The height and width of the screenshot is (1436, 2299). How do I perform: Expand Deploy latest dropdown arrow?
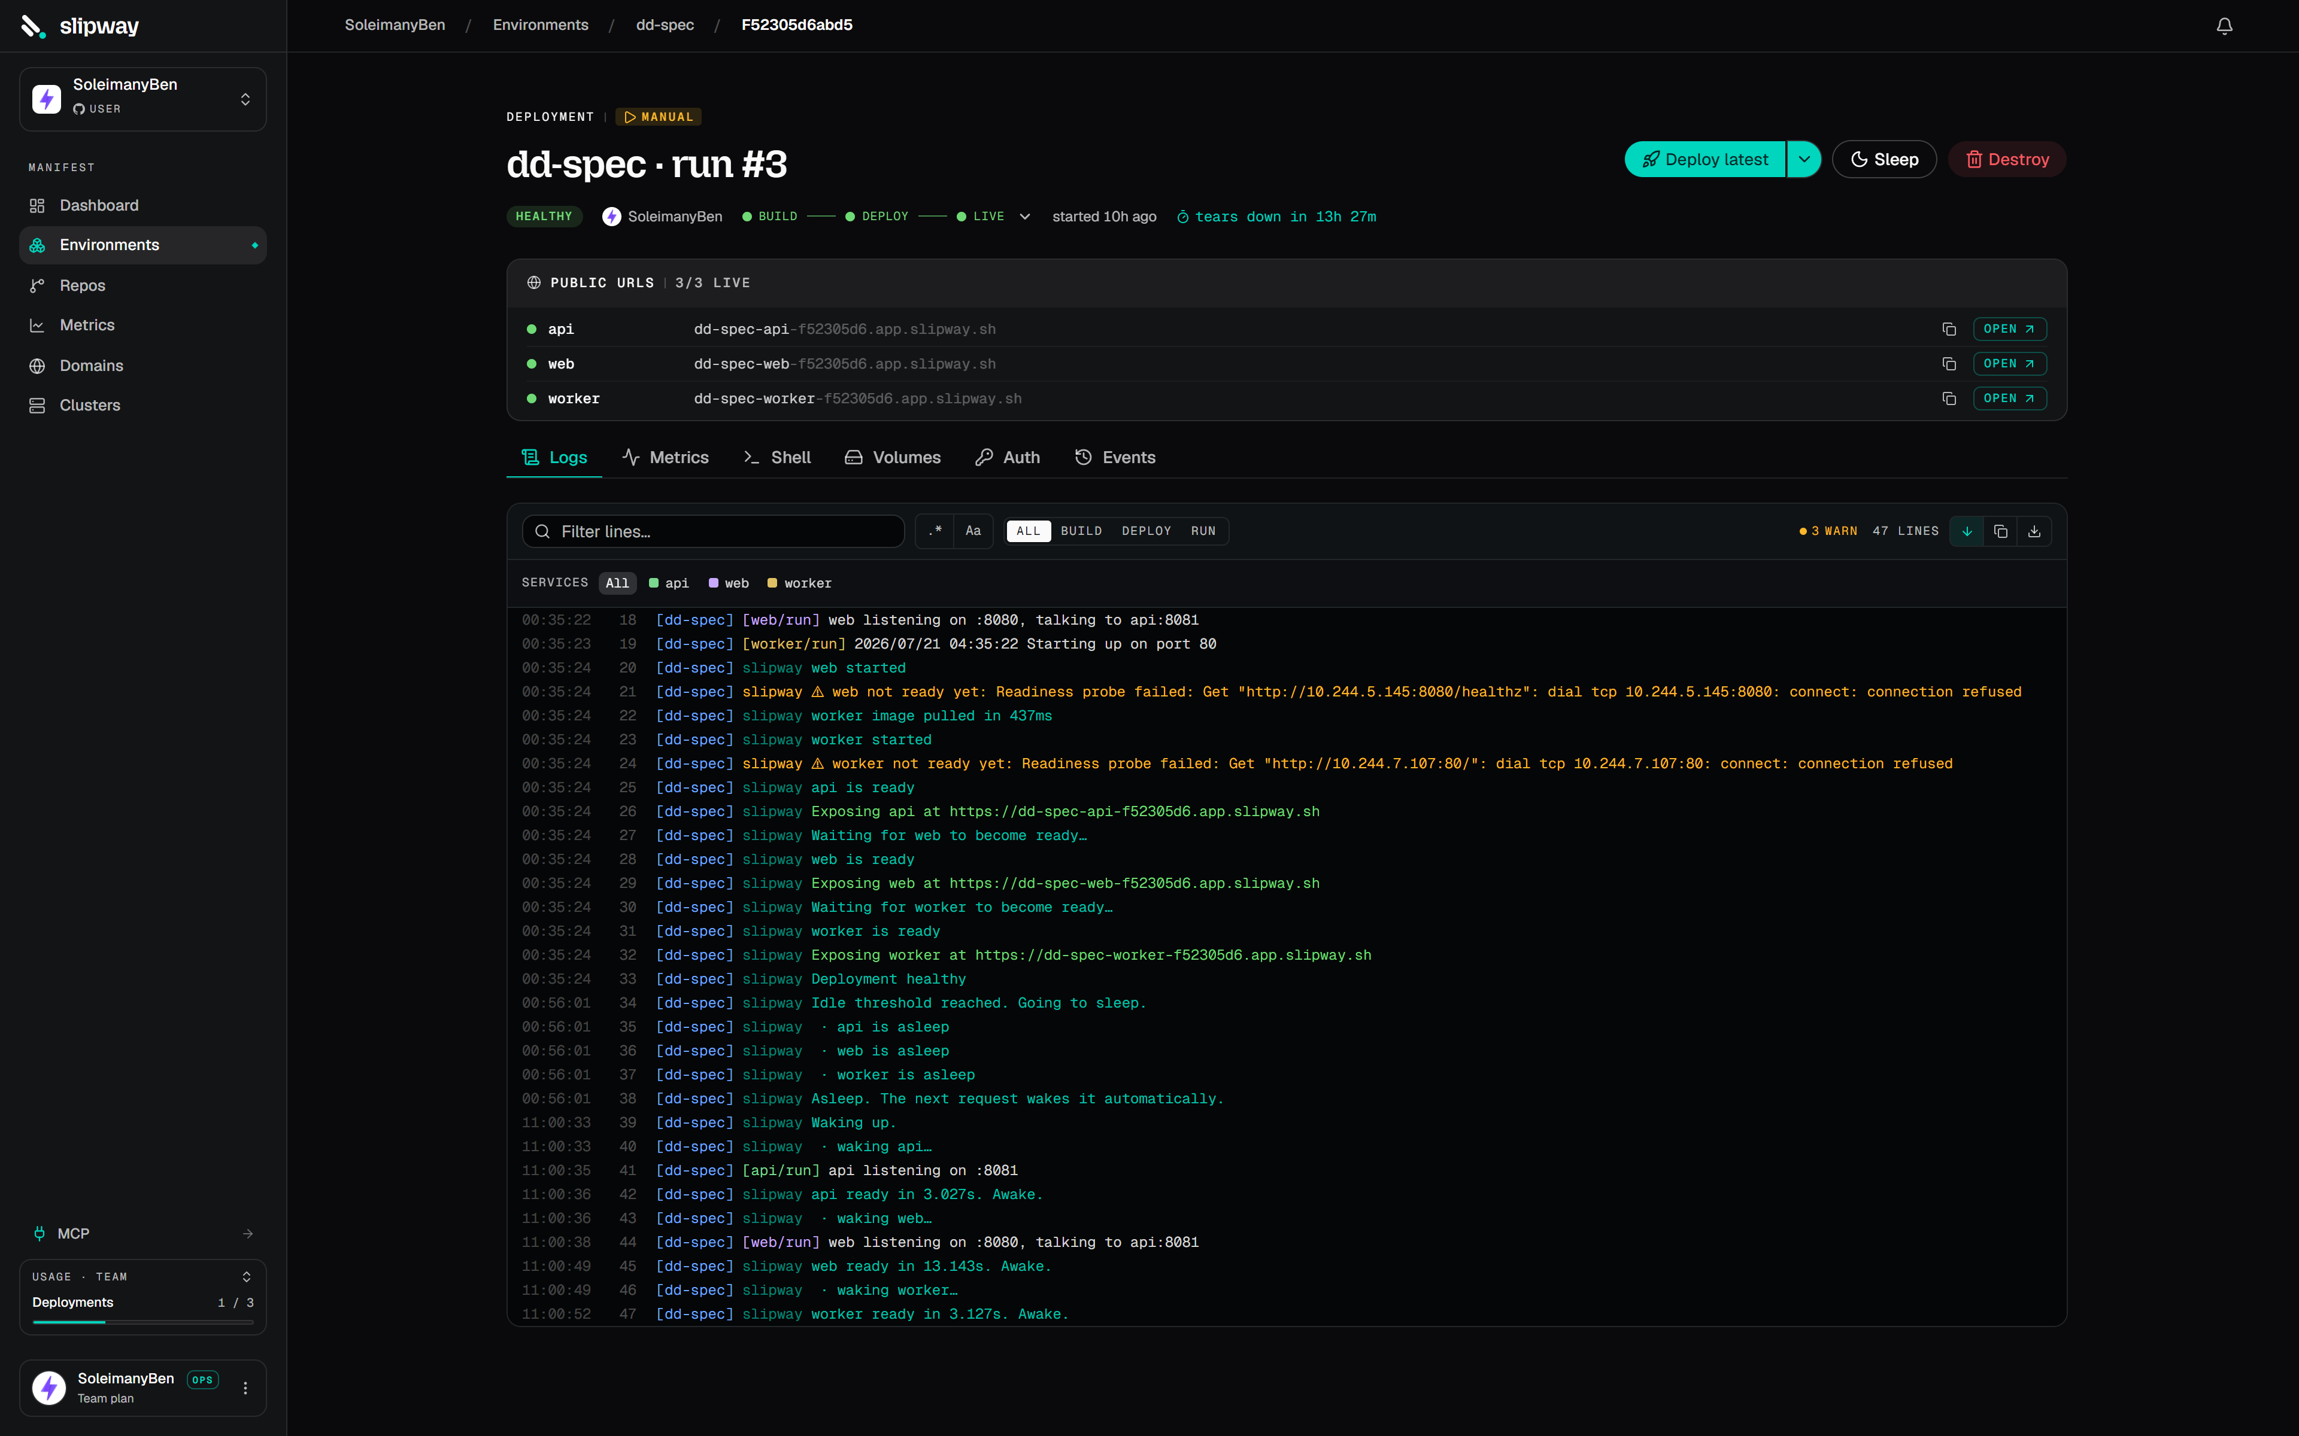pyautogui.click(x=1804, y=160)
